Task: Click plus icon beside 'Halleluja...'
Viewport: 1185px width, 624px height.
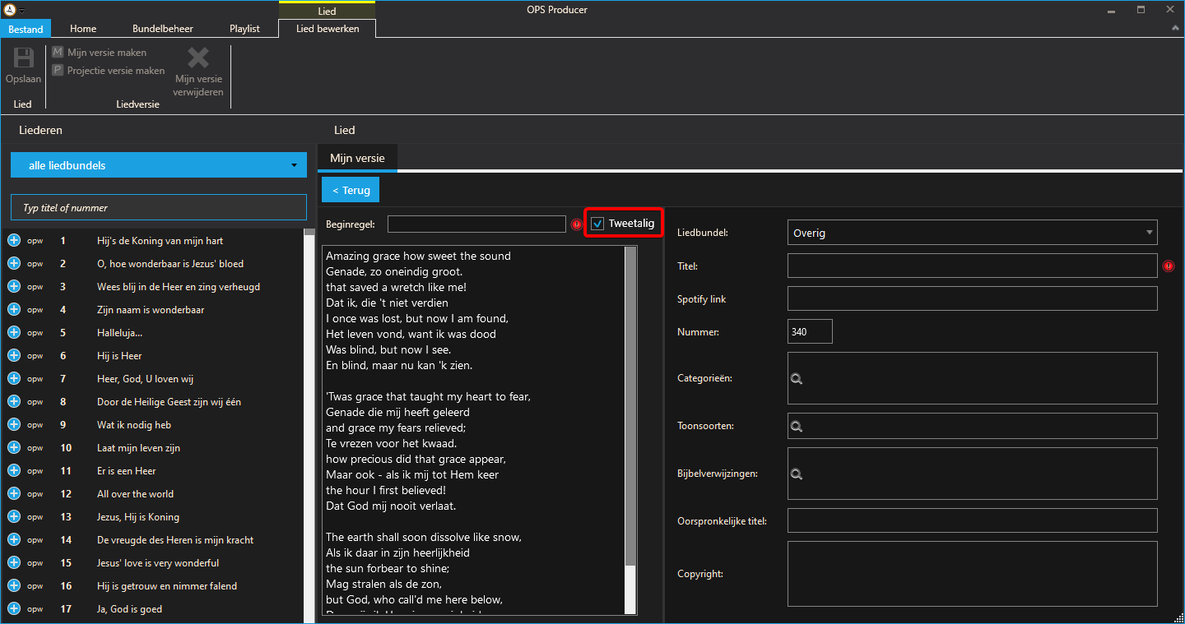Action: [14, 333]
